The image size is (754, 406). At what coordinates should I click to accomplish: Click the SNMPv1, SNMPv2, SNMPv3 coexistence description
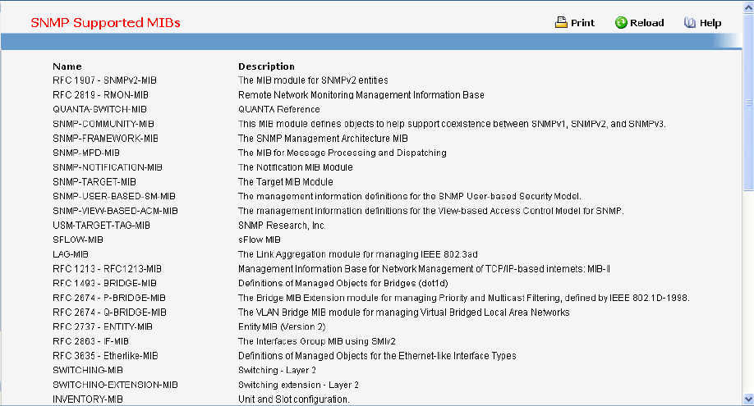(x=452, y=124)
